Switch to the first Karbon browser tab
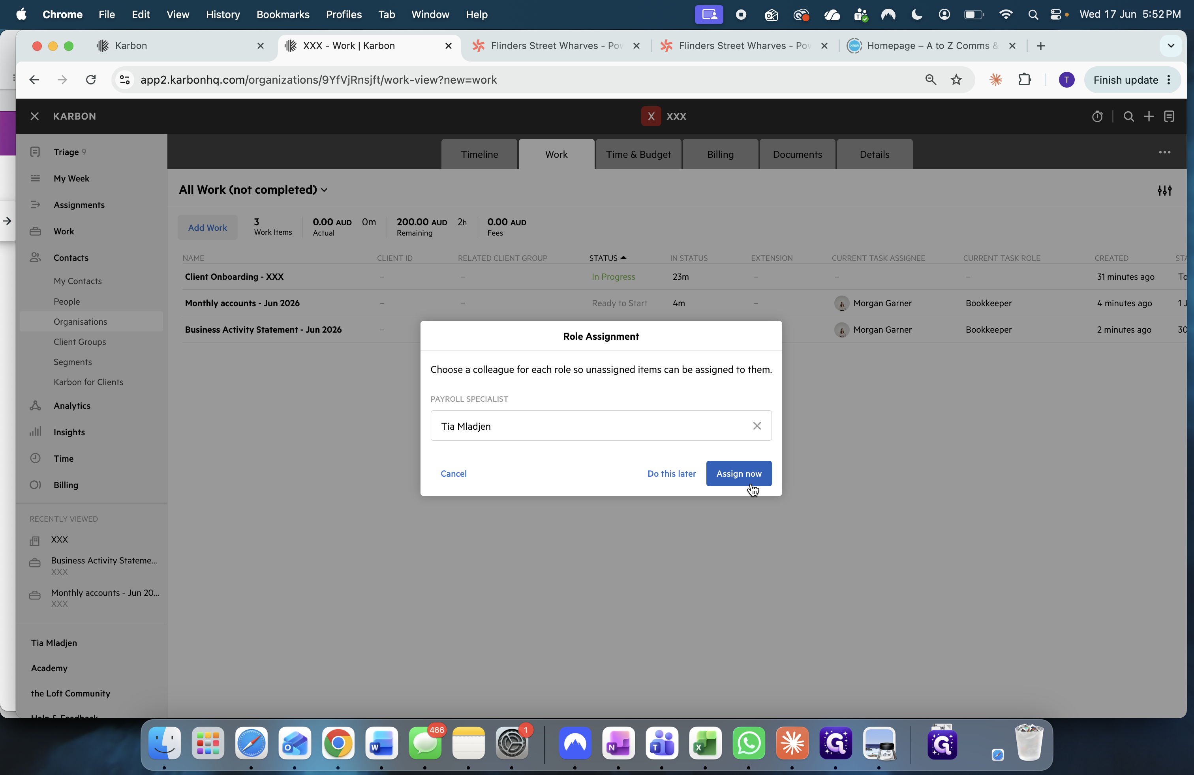 point(180,46)
